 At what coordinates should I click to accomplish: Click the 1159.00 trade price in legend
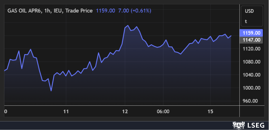click(105, 11)
